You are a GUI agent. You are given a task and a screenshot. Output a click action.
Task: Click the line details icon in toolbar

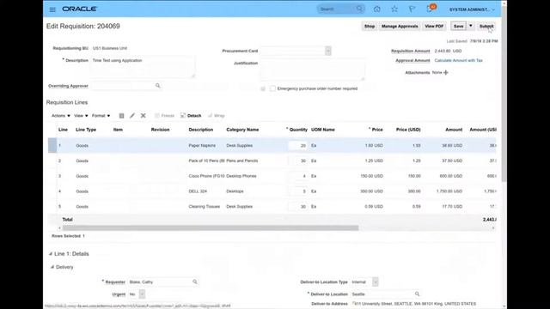[121, 116]
